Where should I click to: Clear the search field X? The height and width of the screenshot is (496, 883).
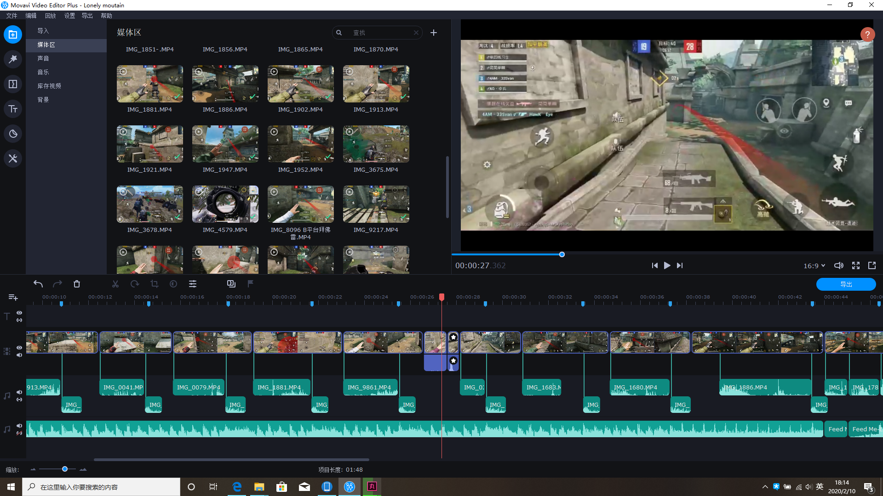point(416,33)
